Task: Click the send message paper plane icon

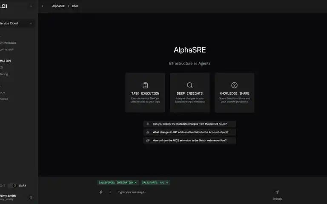Action: [277, 192]
